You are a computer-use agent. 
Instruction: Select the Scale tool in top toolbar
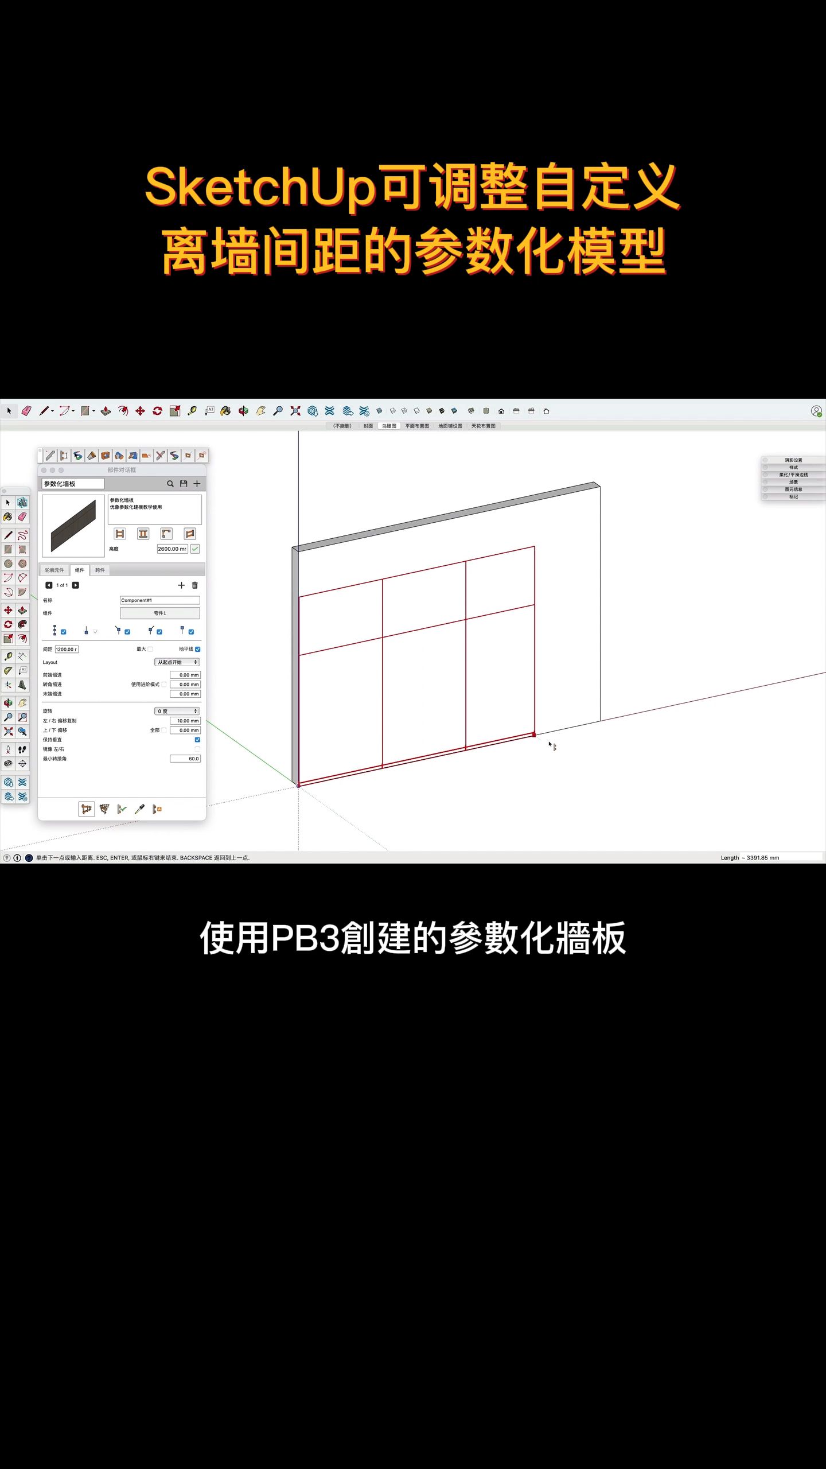pyautogui.click(x=175, y=411)
